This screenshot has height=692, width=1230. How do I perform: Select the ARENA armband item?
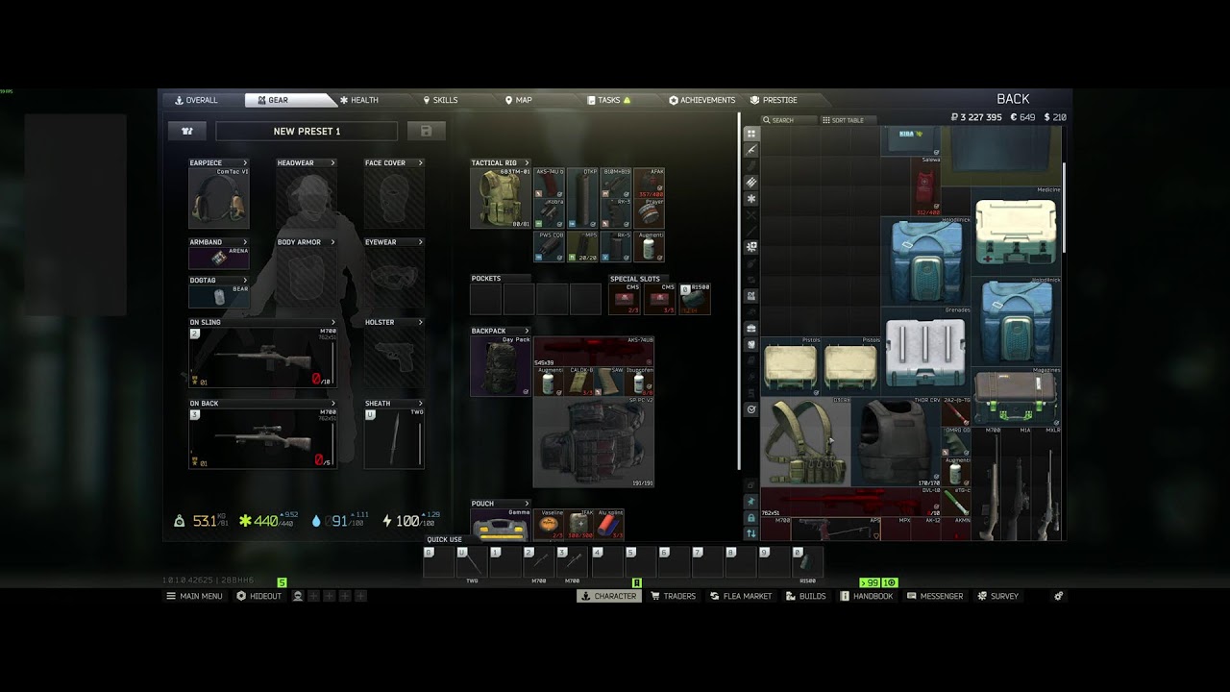tap(219, 258)
